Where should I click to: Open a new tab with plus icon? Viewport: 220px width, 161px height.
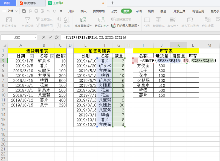[112, 3]
